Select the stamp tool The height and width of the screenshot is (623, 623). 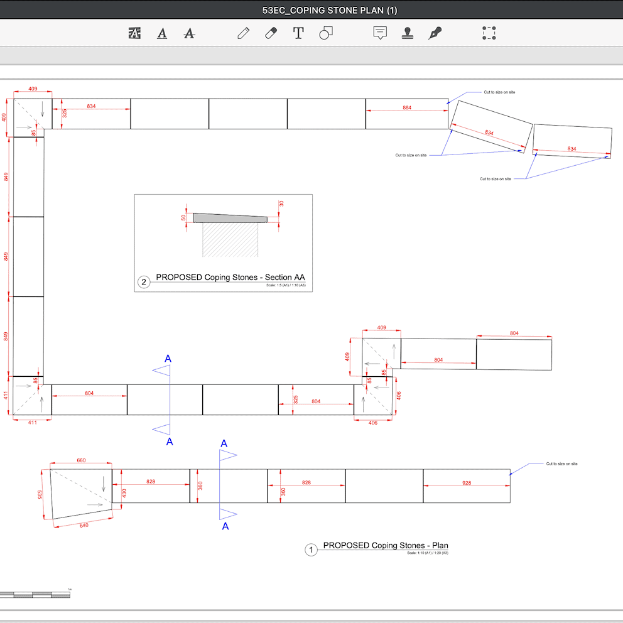click(x=407, y=33)
